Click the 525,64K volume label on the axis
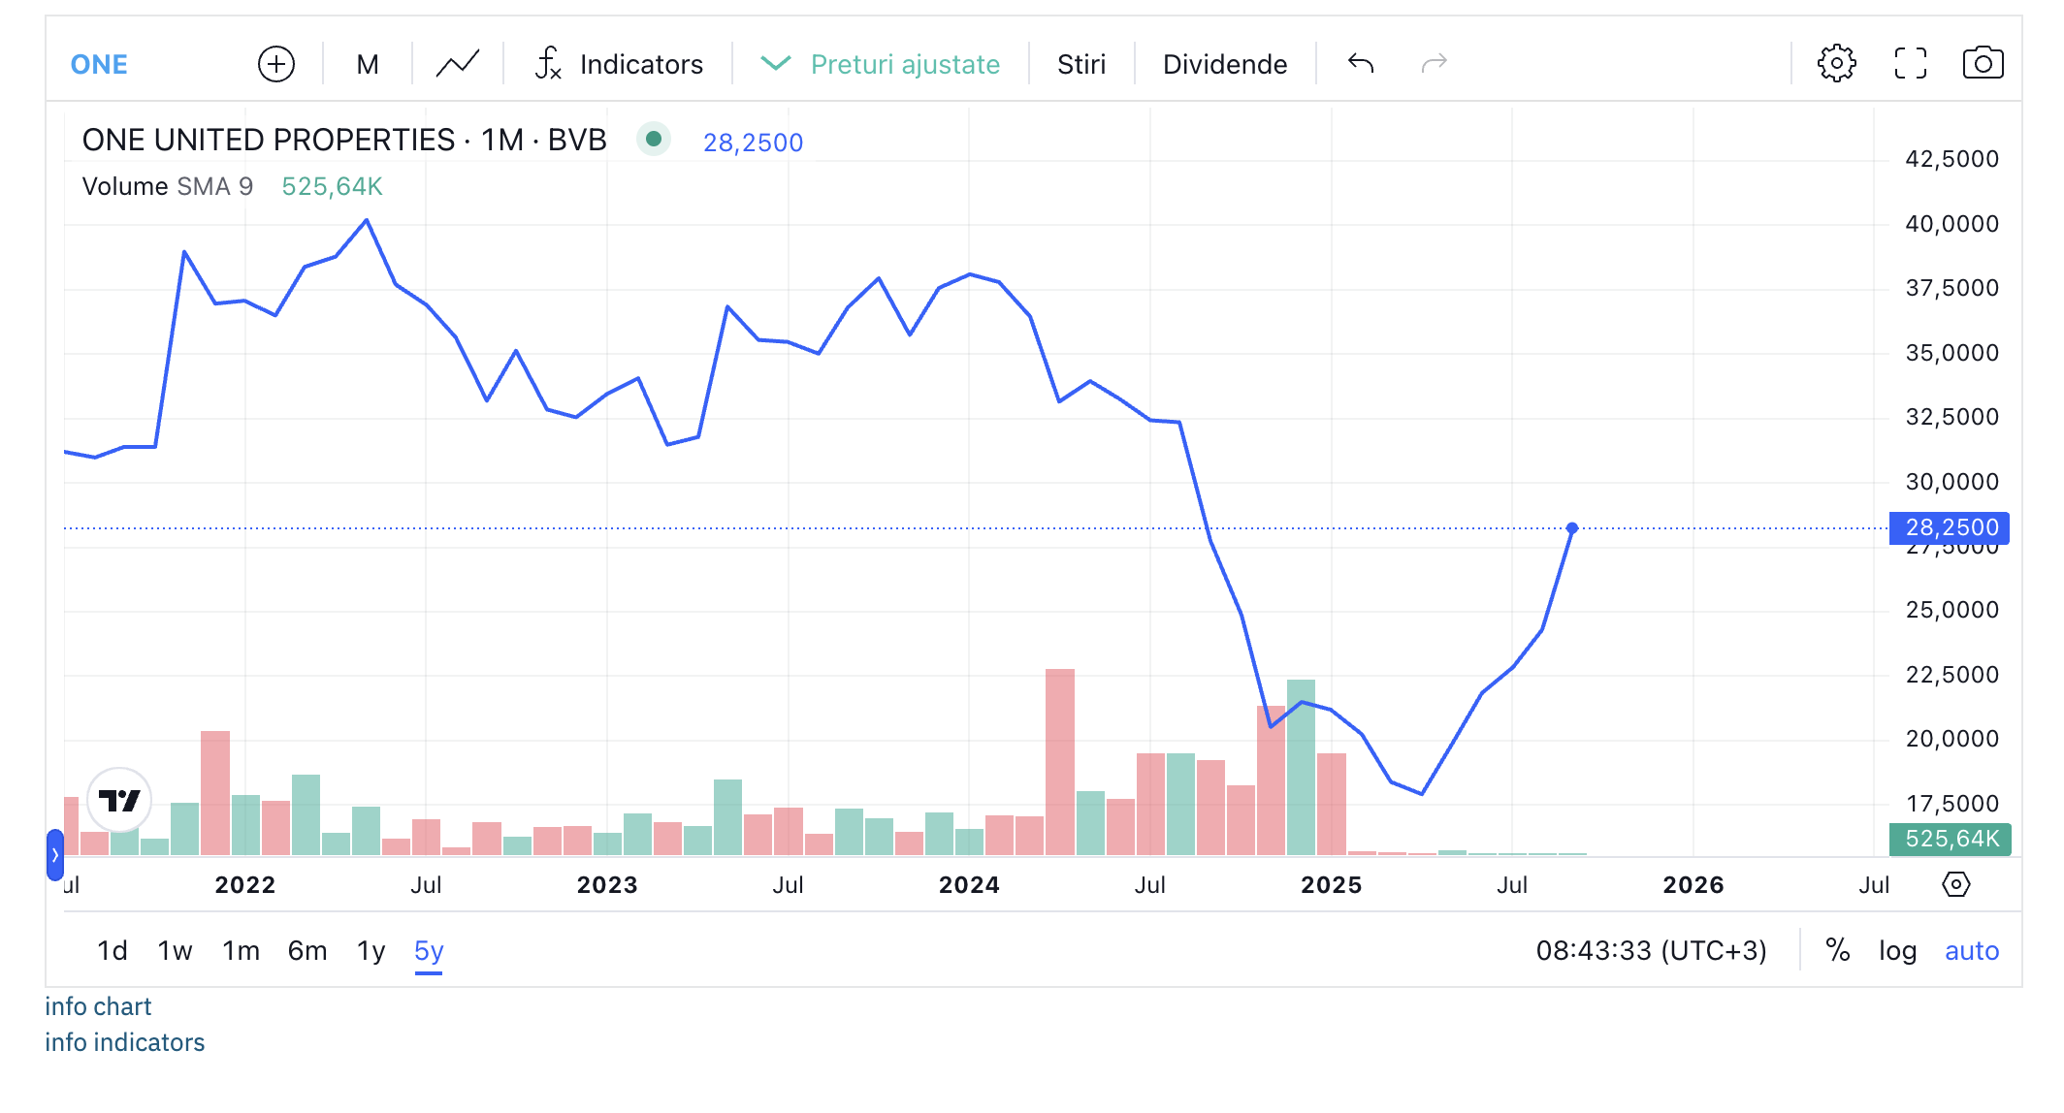 coord(1950,839)
